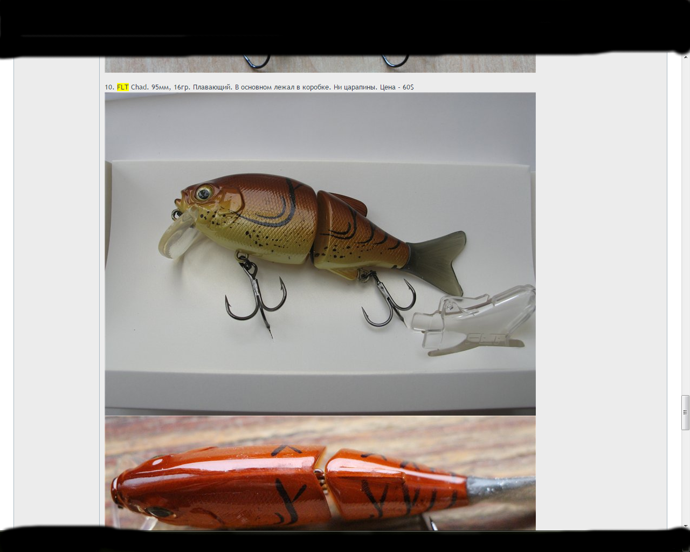
Task: Grab the vertical scrollbar thumb
Action: click(686, 412)
